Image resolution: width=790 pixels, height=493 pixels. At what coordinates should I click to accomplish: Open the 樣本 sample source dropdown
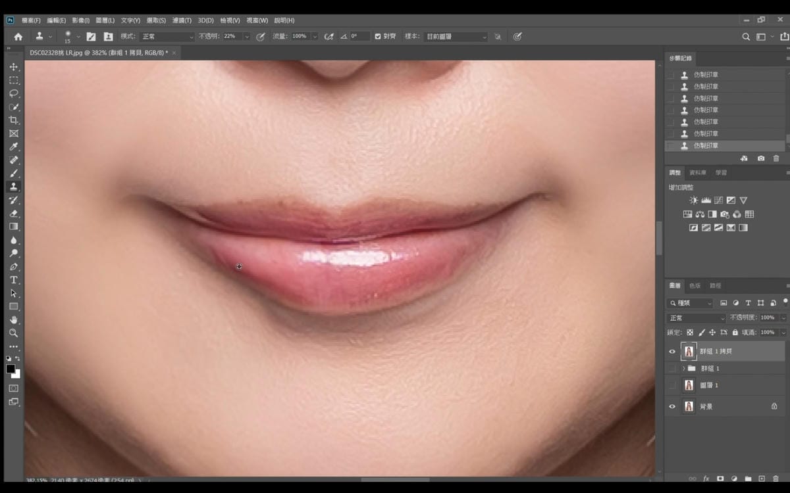coord(455,37)
